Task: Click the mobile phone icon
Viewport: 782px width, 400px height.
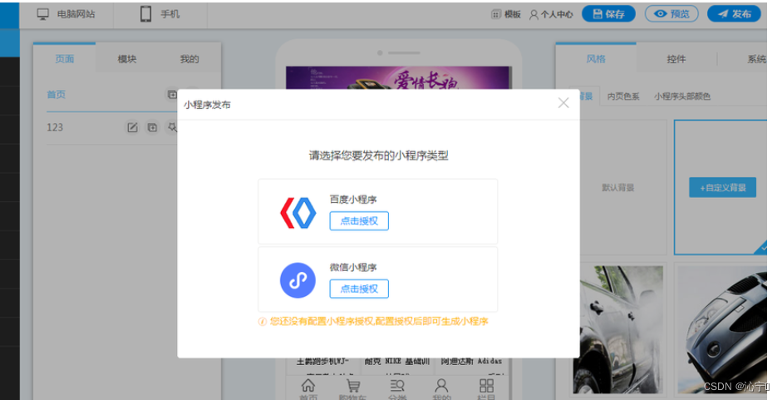Action: click(145, 14)
